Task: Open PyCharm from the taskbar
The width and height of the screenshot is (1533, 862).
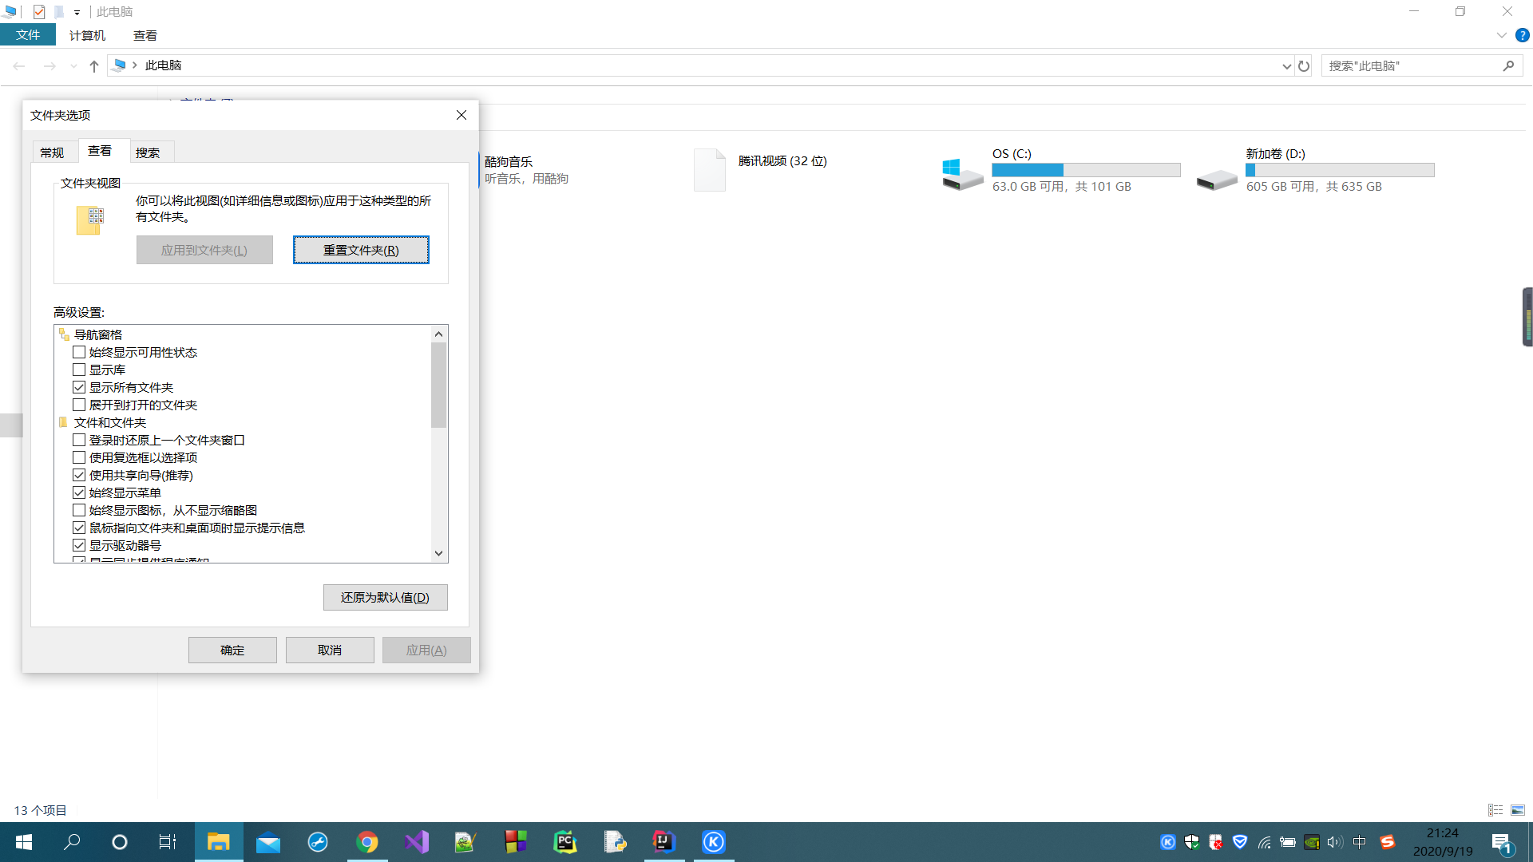Action: [564, 842]
